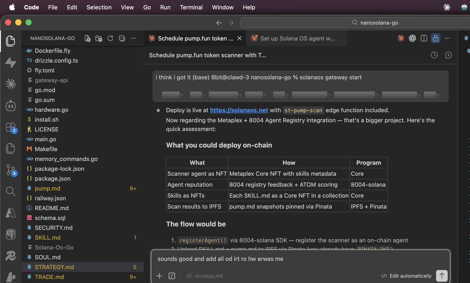This screenshot has height=283, width=470.
Task: Open Source Control view with badge 3
Action: pos(11,170)
